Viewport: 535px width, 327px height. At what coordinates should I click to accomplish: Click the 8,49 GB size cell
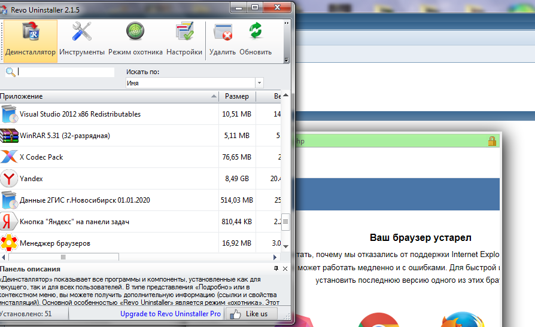pos(237,178)
